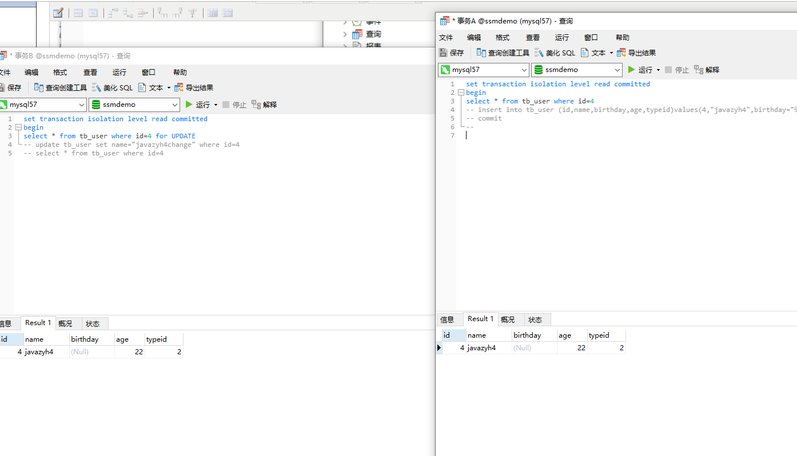797x456 pixels.
Task: Select the Result 1 tab in 事务B
Action: 38,323
